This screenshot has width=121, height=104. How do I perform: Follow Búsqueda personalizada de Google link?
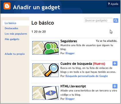coord(87,76)
